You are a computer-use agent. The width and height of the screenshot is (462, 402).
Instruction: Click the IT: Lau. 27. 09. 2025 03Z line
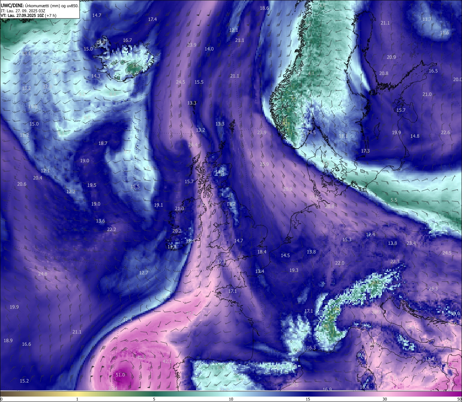pos(23,11)
